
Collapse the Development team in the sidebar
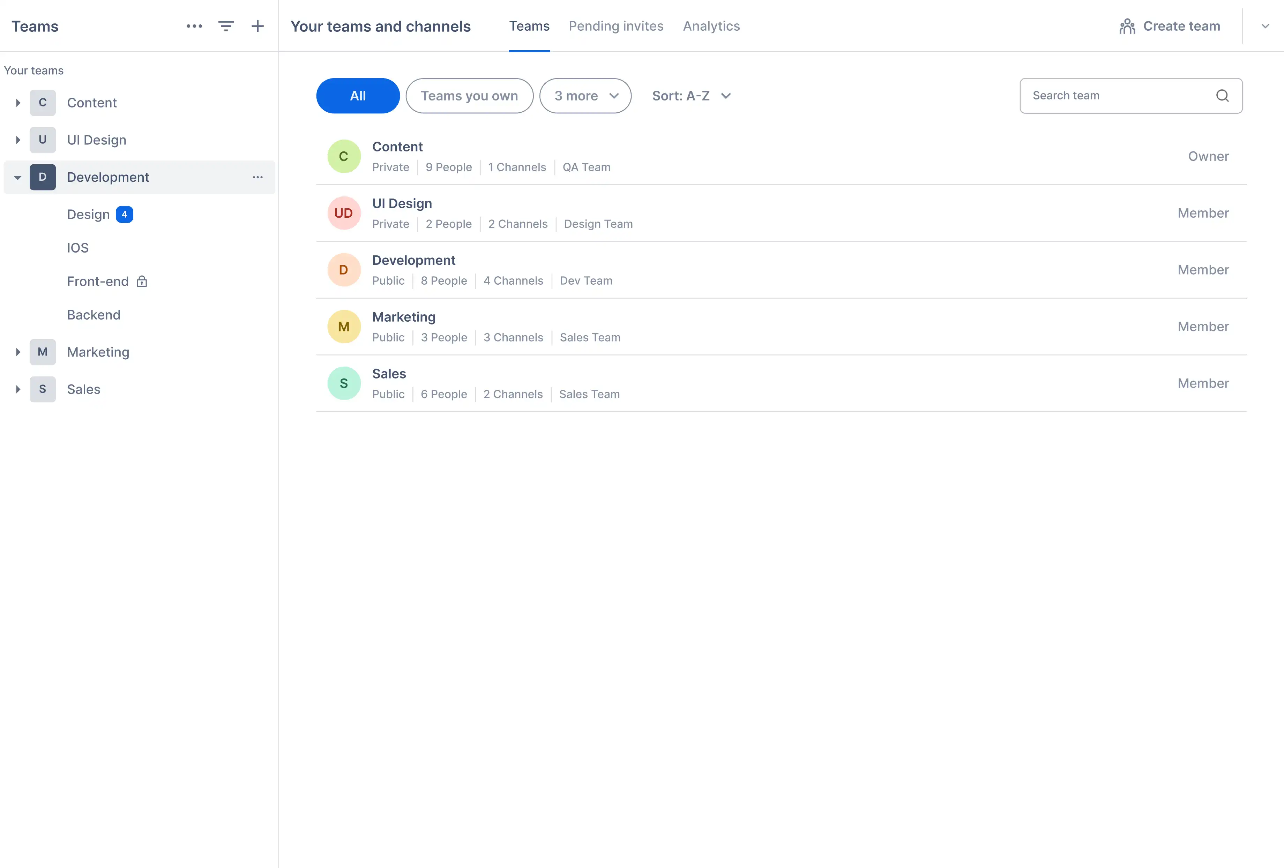pos(18,177)
